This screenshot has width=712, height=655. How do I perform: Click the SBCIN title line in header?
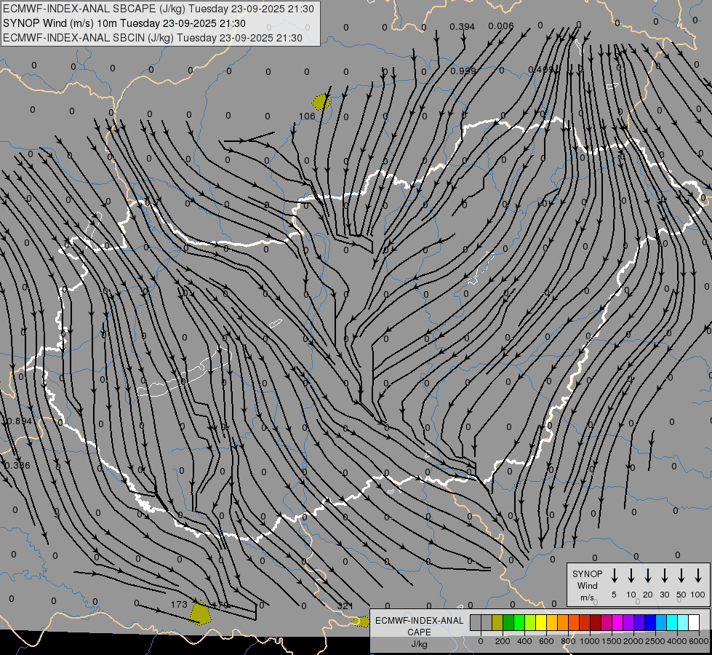pos(153,38)
